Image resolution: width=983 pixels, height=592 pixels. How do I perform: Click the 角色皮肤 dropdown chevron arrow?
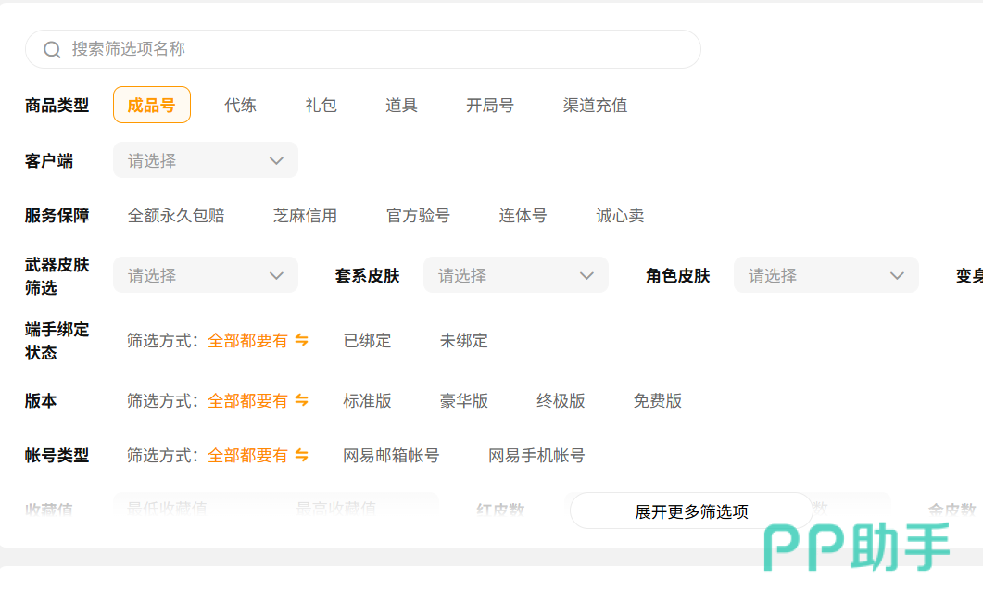point(896,276)
